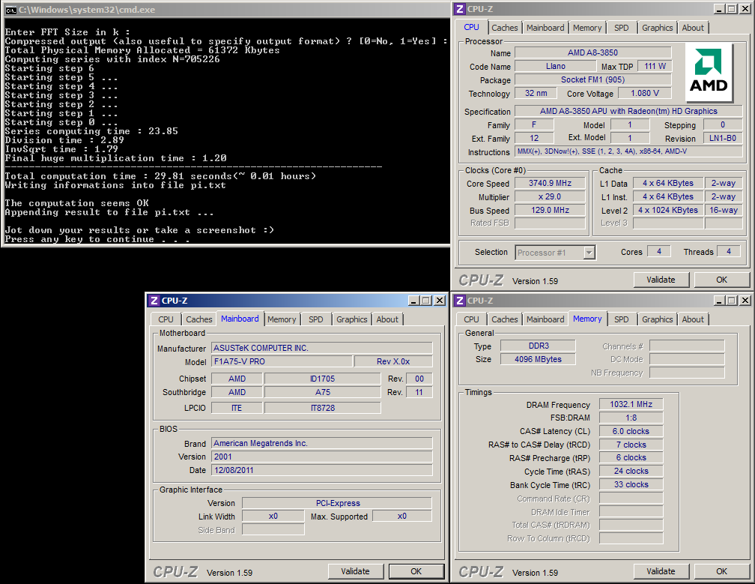Viewport: 755px width, 584px height.
Task: Click the Llano code name field
Action: click(x=556, y=67)
